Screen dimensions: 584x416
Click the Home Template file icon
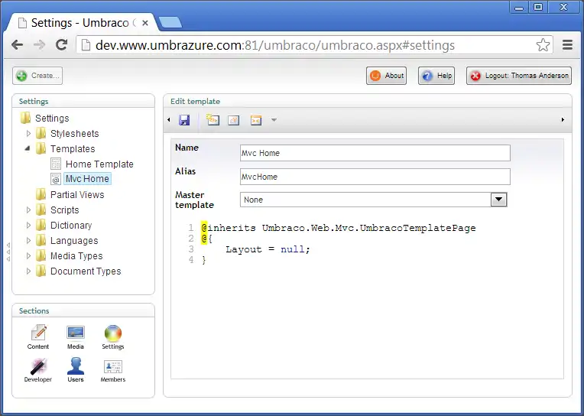tap(56, 164)
